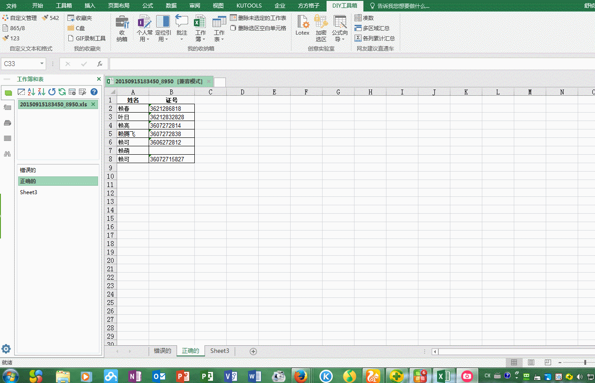This screenshot has width=595, height=383.
Task: Open the KUTOOLS ribbon tab
Action: pyautogui.click(x=249, y=6)
